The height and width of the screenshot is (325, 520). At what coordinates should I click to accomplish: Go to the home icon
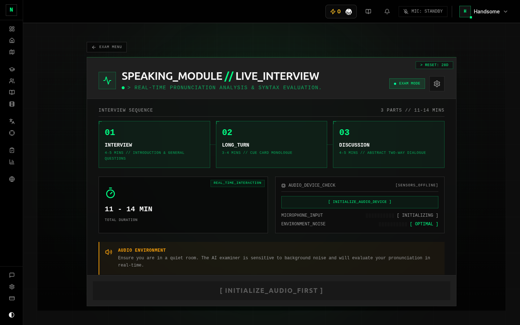(x=12, y=40)
